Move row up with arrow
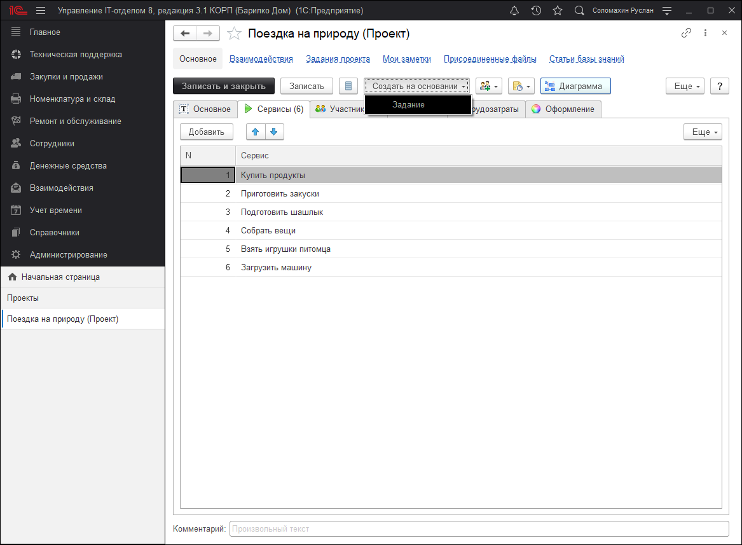 coord(256,132)
